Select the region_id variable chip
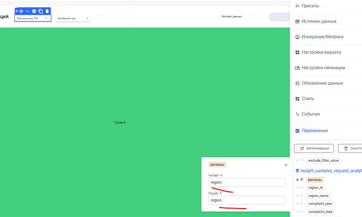 pyautogui.click(x=315, y=188)
